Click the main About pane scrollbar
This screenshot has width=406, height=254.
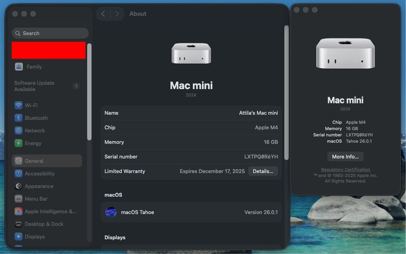(286, 93)
